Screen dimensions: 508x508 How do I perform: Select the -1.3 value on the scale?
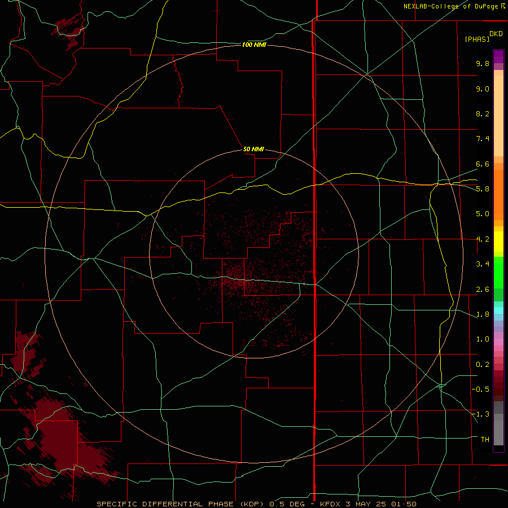[x=480, y=414]
